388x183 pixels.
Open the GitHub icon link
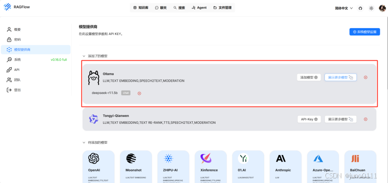point(360,8)
